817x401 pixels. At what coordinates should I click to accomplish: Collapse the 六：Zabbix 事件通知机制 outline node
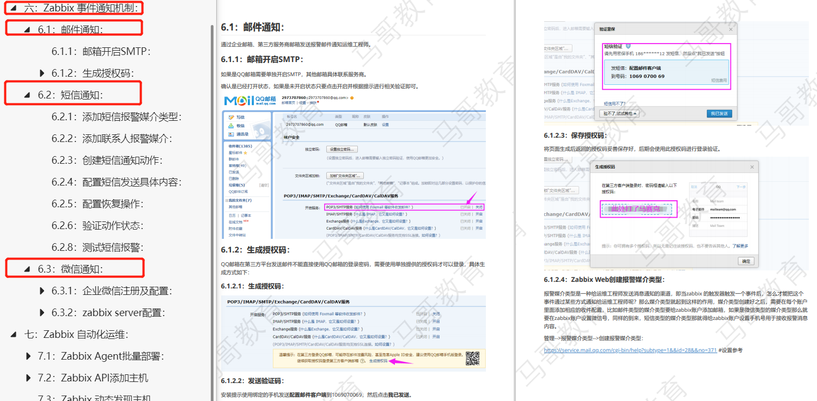point(13,8)
